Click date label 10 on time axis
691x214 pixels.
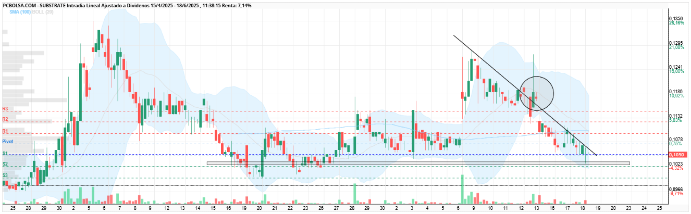pyautogui.click(x=489, y=208)
